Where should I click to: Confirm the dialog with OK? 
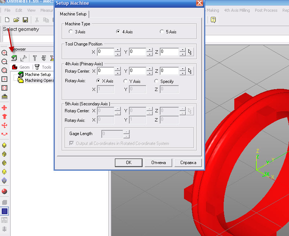129,163
